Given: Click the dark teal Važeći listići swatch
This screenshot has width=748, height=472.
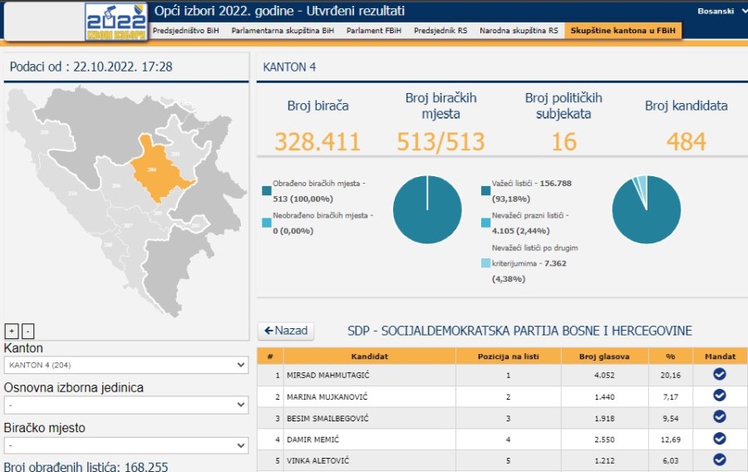Looking at the screenshot, I should (485, 190).
